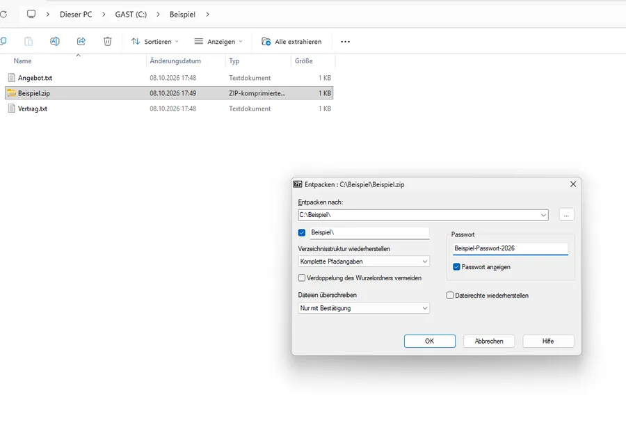Image resolution: width=626 pixels, height=434 pixels.
Task: Click Alle extrahieren in the toolbar
Action: tap(291, 42)
